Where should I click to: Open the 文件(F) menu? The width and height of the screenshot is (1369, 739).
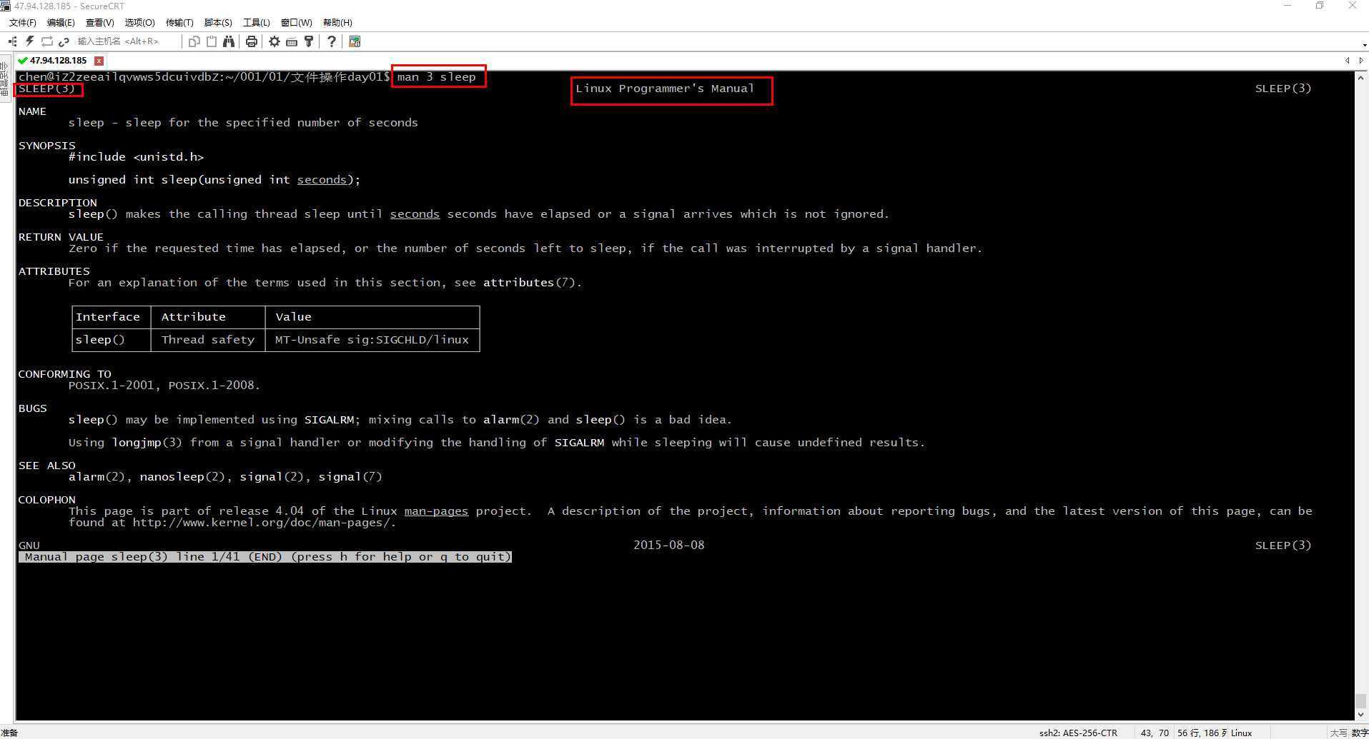point(23,23)
